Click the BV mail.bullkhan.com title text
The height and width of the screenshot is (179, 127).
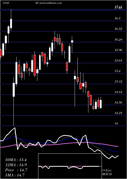coord(49,3)
